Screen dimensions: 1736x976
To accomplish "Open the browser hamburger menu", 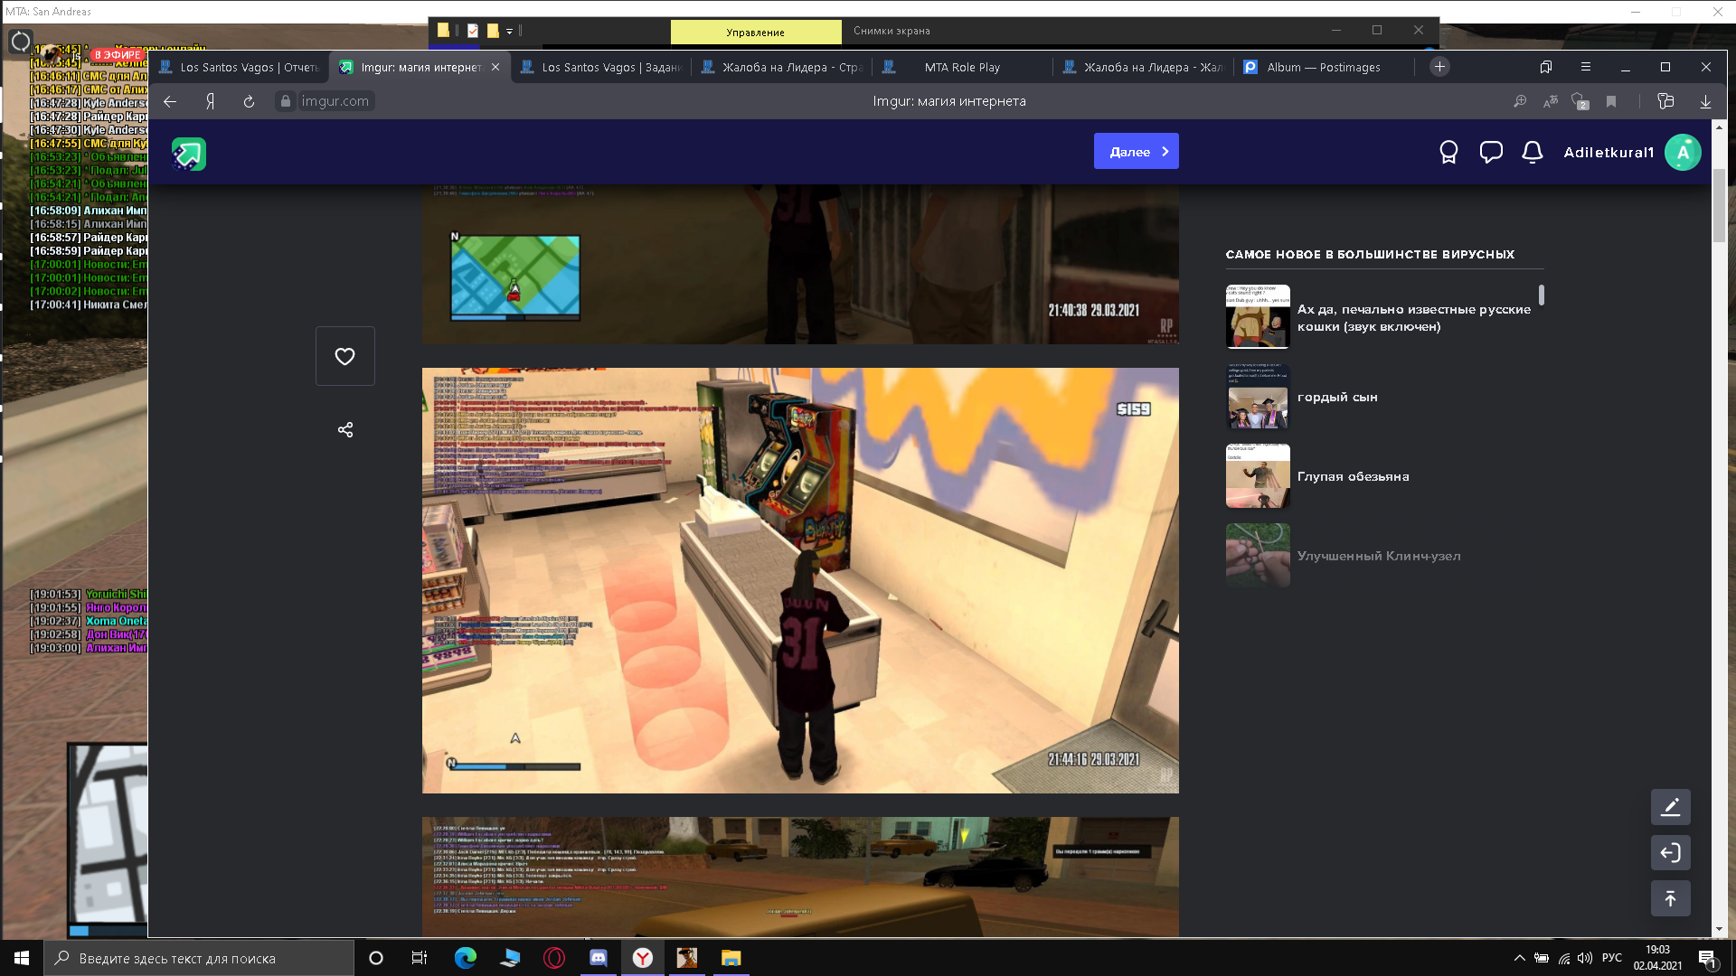I will pos(1585,67).
